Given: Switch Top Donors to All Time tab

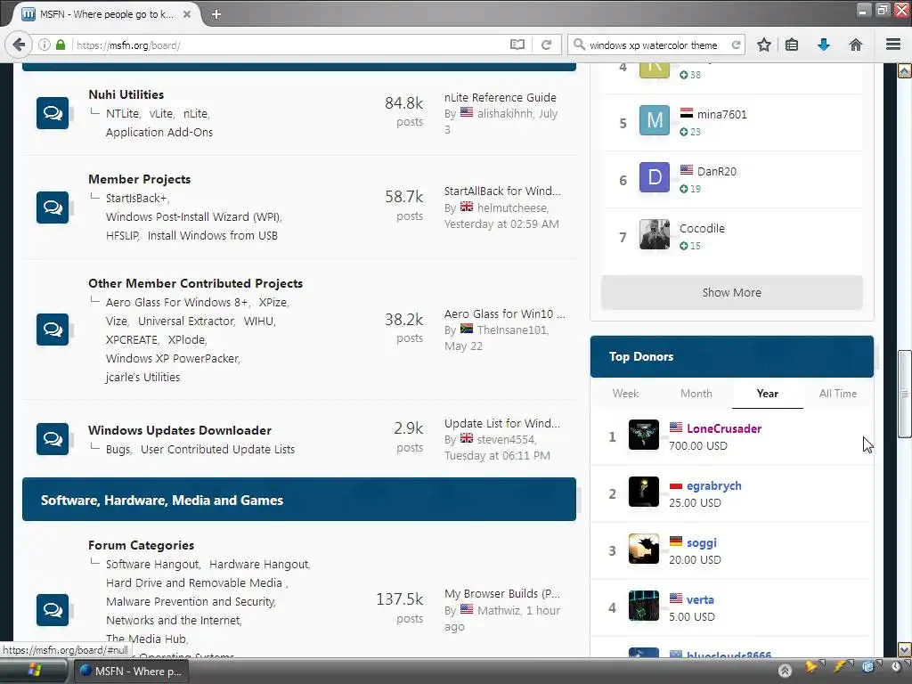Looking at the screenshot, I should pyautogui.click(x=837, y=394).
